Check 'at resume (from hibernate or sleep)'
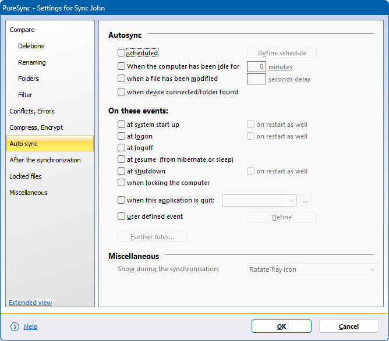Viewport: 389px width, 341px height. click(x=121, y=159)
